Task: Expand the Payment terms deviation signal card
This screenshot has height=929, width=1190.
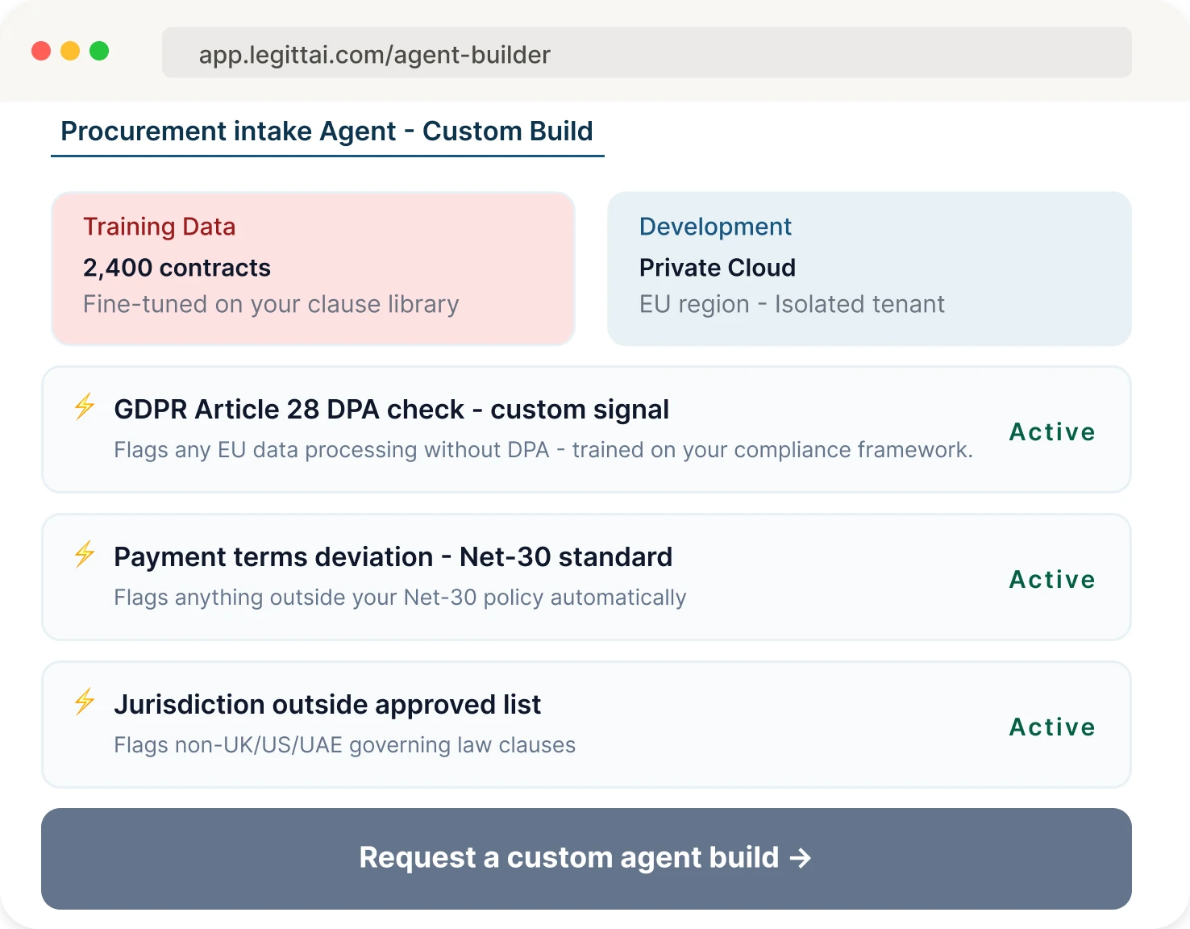Action: [x=587, y=577]
